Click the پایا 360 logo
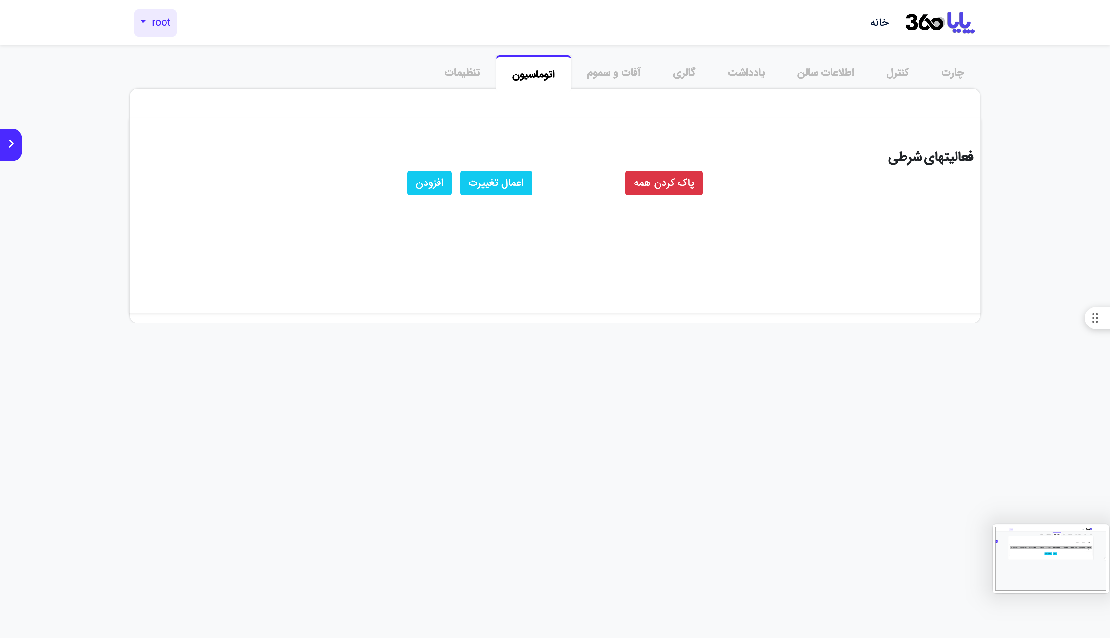 939,22
